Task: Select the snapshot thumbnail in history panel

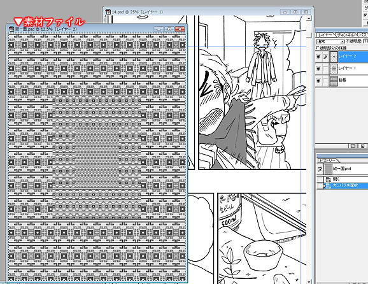Action: click(328, 169)
